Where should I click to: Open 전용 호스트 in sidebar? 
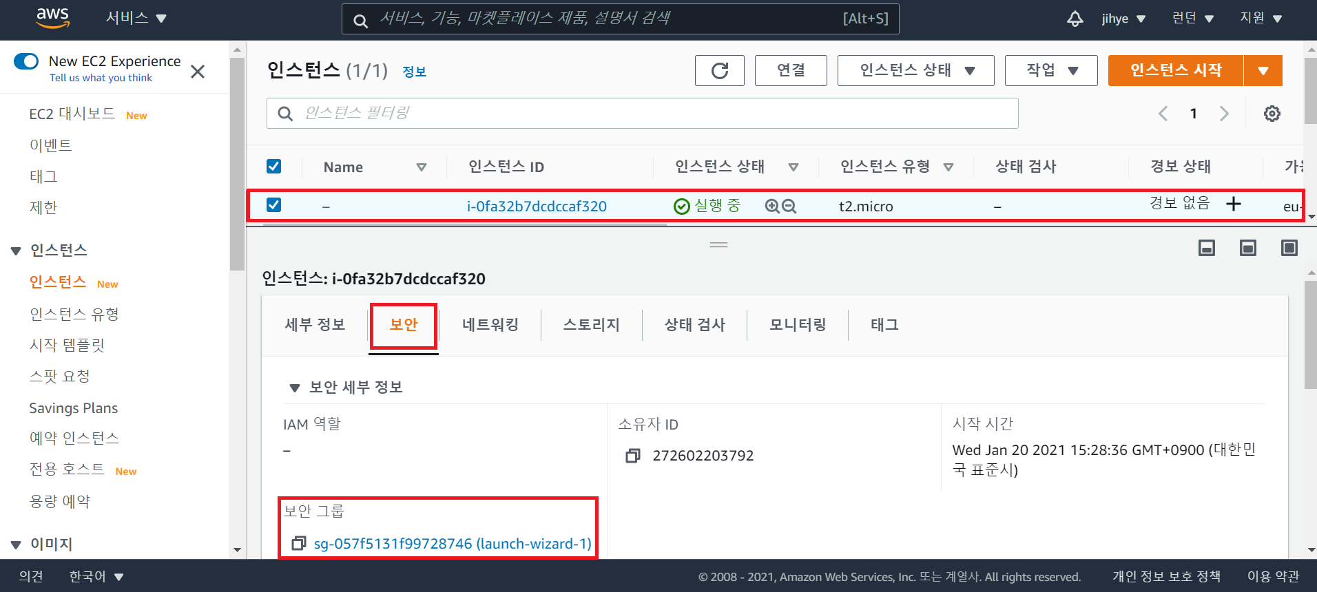click(67, 469)
